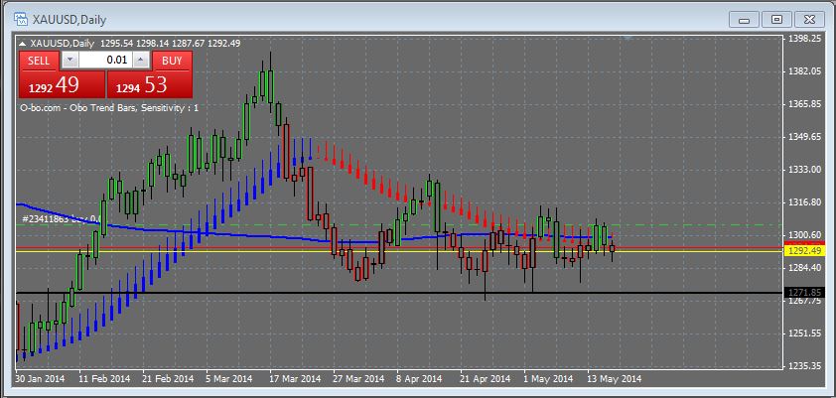The image size is (836, 398).
Task: Click the 1398.25 value on the price scale
Action: click(802, 39)
